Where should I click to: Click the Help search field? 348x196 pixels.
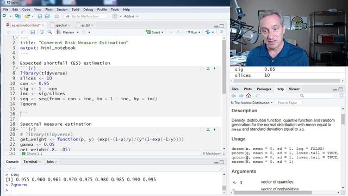pyautogui.click(x=316, y=96)
